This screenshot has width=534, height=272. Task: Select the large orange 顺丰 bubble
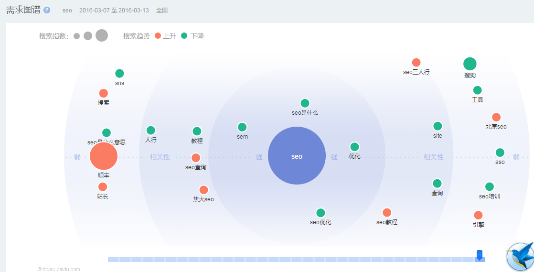[x=104, y=156]
